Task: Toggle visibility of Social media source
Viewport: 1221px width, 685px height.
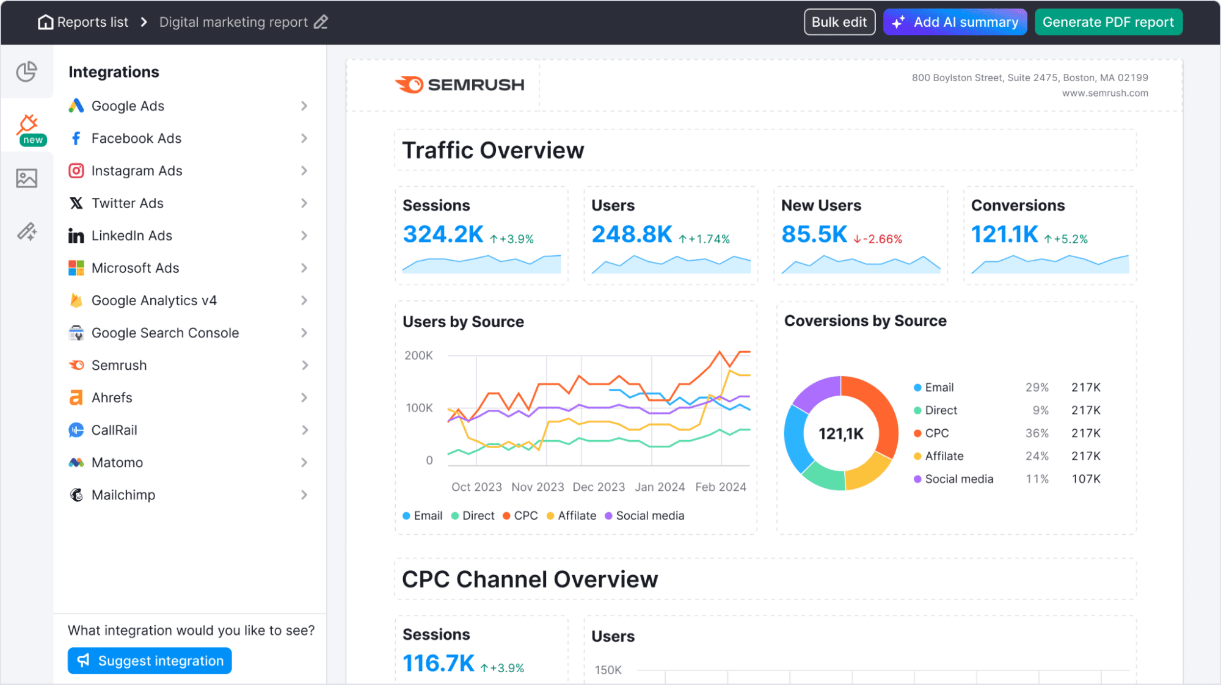Action: [x=646, y=514]
